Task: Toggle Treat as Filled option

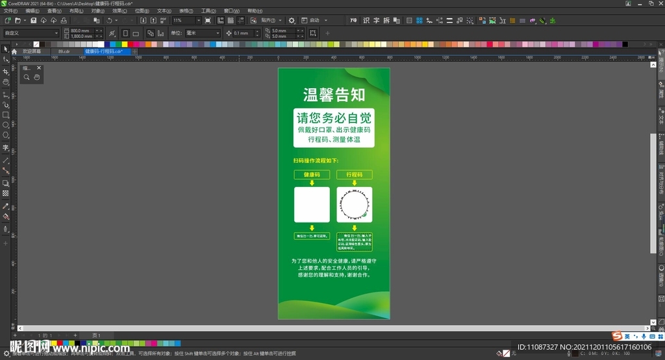Action: pyautogui.click(x=313, y=33)
